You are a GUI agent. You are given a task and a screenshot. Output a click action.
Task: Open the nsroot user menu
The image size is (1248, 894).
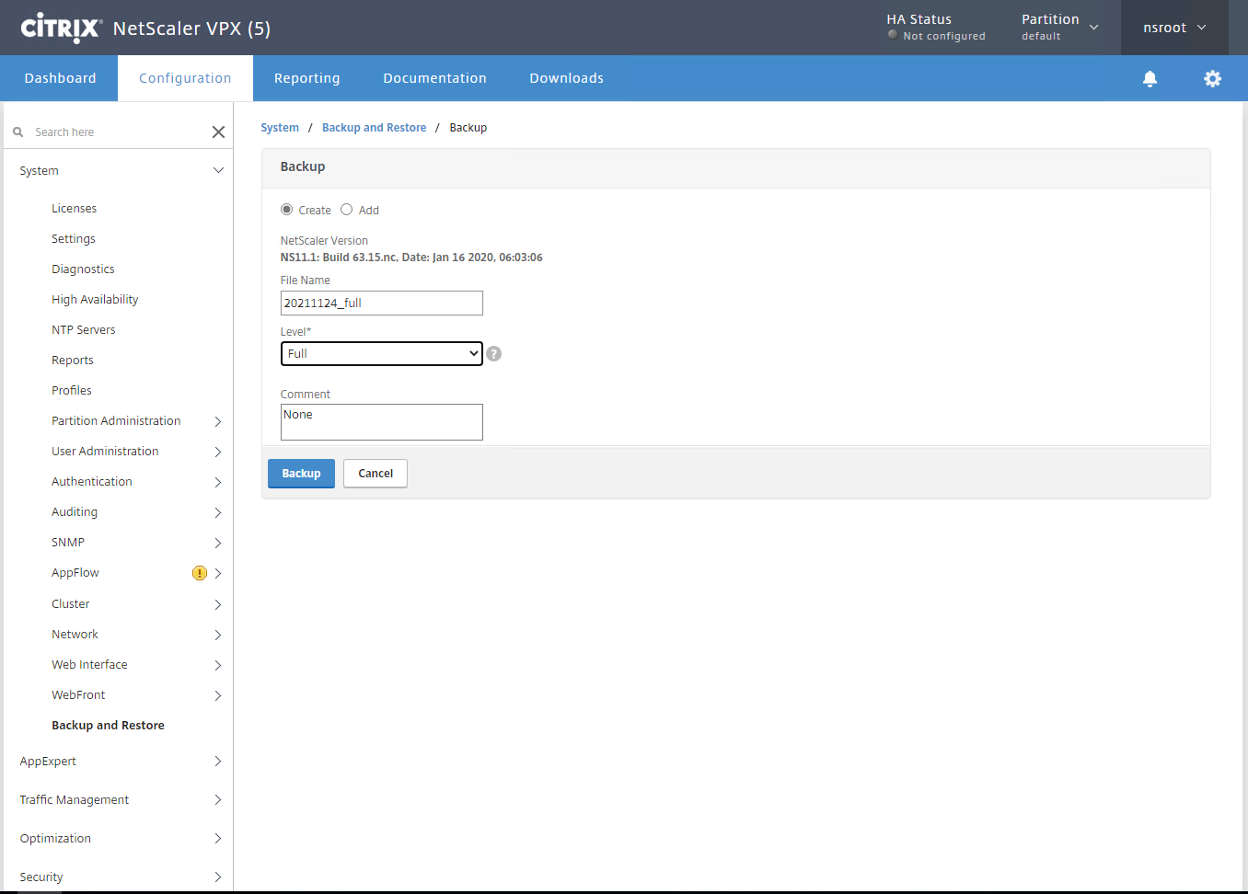click(1173, 28)
